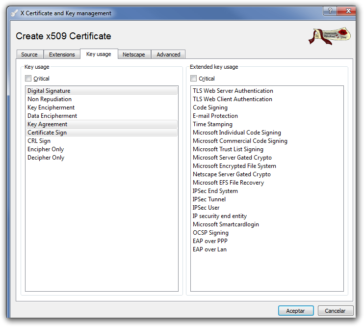
Task: Select Non Repudiation in key usage list
Action: 50,99
